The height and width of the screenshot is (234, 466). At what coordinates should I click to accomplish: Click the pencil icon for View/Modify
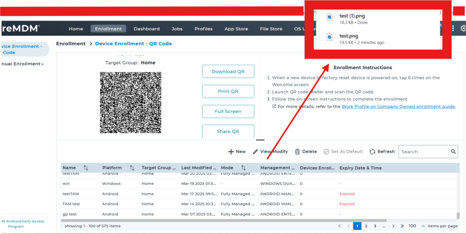pos(255,152)
